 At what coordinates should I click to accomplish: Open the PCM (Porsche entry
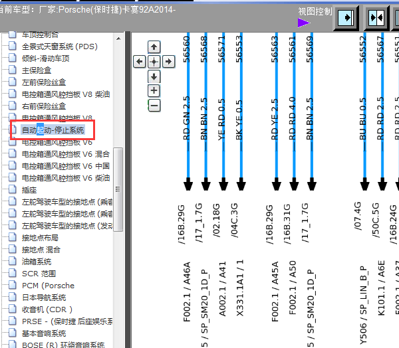pyautogui.click(x=48, y=286)
